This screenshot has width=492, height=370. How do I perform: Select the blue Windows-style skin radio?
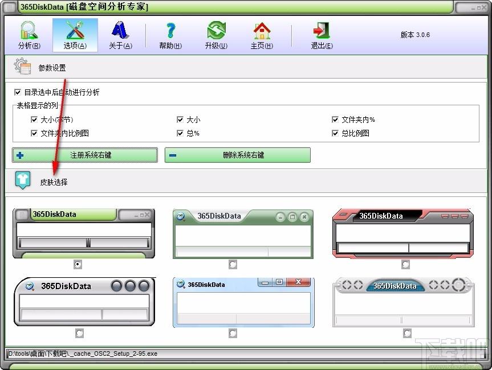pos(233,333)
